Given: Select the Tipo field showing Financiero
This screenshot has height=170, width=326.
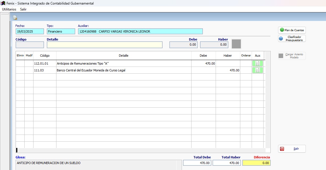Looking at the screenshot, I should 61,31.
